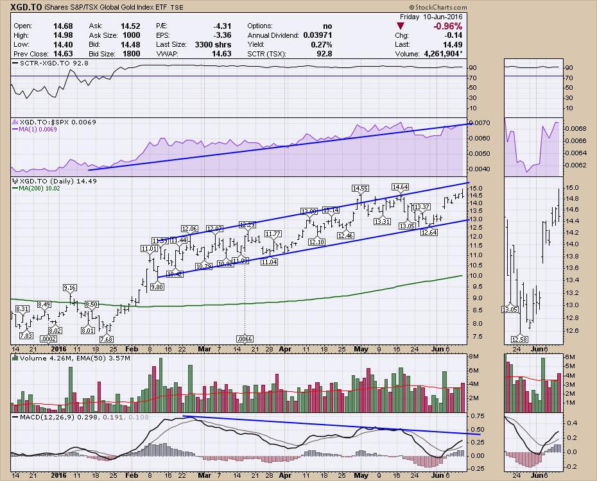Select the Prev Close value

click(63, 54)
